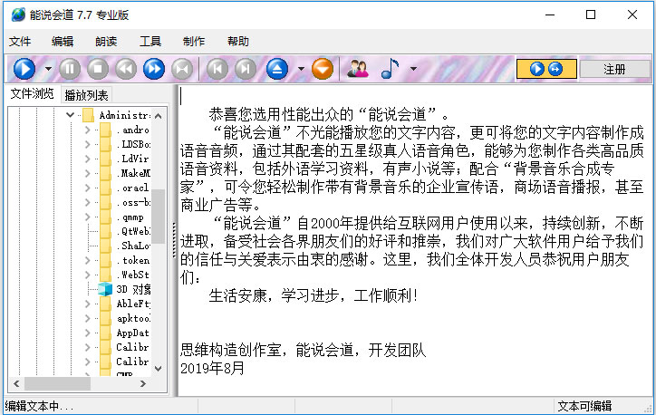Image resolution: width=656 pixels, height=415 pixels.
Task: Collapse the Administr folder node
Action: (x=71, y=115)
